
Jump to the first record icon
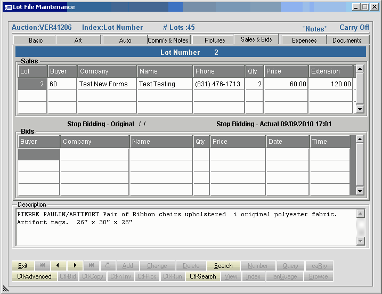click(42, 266)
